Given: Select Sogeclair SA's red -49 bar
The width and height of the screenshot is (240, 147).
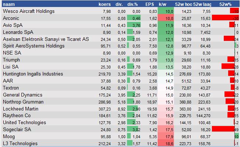Looking at the screenshot, I should click(x=223, y=129).
